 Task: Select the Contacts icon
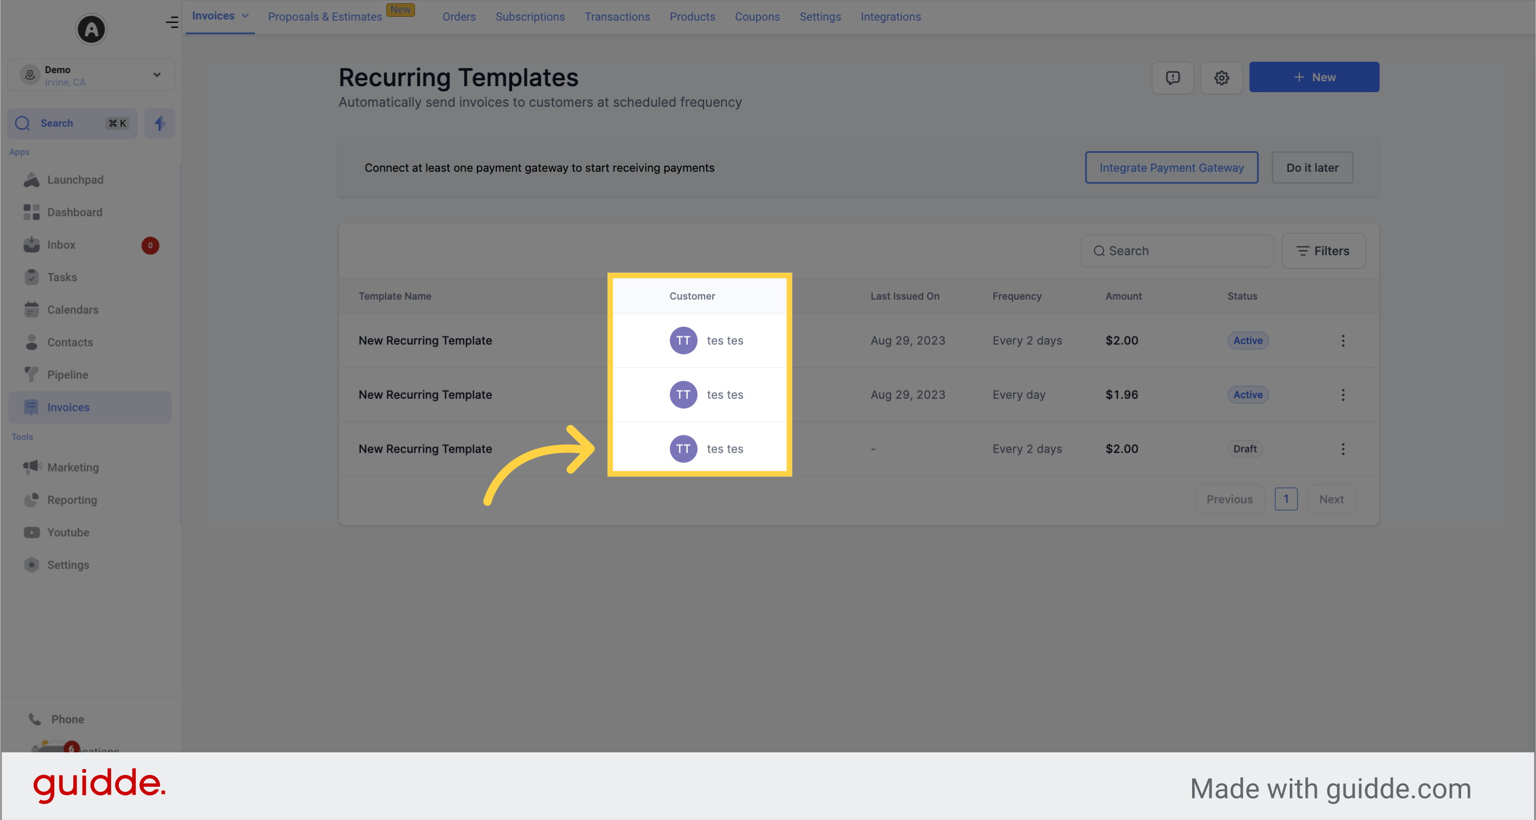click(33, 341)
